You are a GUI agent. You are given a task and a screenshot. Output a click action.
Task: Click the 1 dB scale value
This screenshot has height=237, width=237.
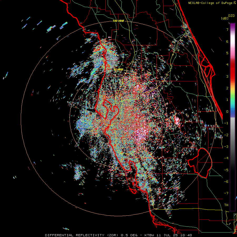[227, 100]
